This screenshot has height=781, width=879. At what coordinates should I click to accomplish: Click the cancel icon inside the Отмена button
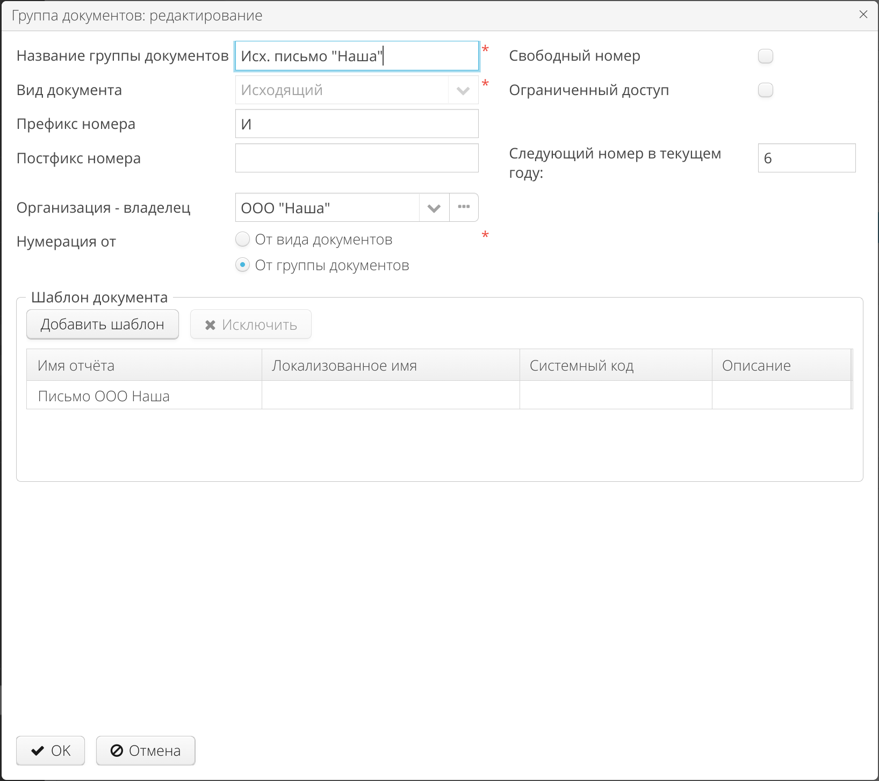point(118,750)
